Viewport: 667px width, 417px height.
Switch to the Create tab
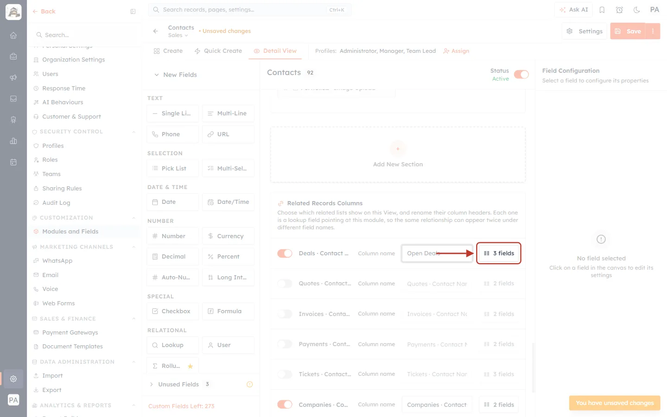pyautogui.click(x=168, y=51)
